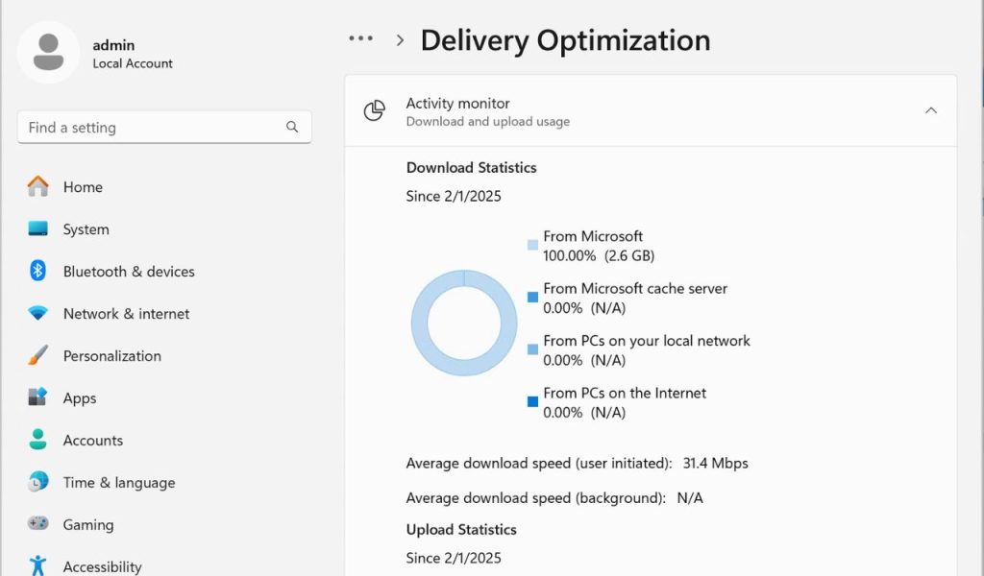The height and width of the screenshot is (576, 984).
Task: Select the Gaming controller icon
Action: [37, 524]
